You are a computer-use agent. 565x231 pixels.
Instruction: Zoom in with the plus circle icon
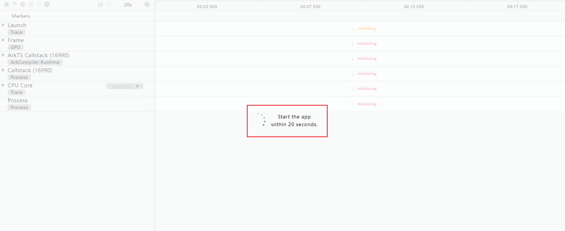coord(147,4)
